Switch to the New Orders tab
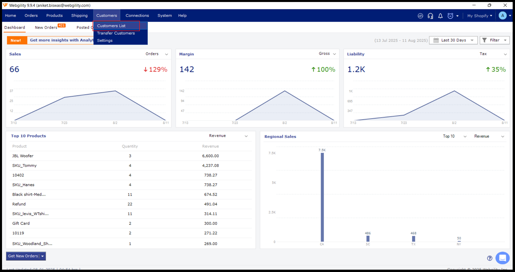Screen dimensions: 515x272 (x=46, y=28)
